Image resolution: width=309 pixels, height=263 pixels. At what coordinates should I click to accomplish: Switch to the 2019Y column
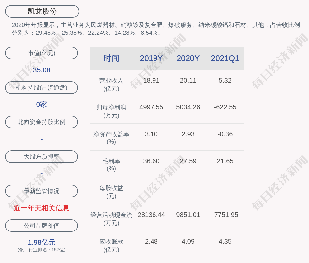click(x=152, y=59)
